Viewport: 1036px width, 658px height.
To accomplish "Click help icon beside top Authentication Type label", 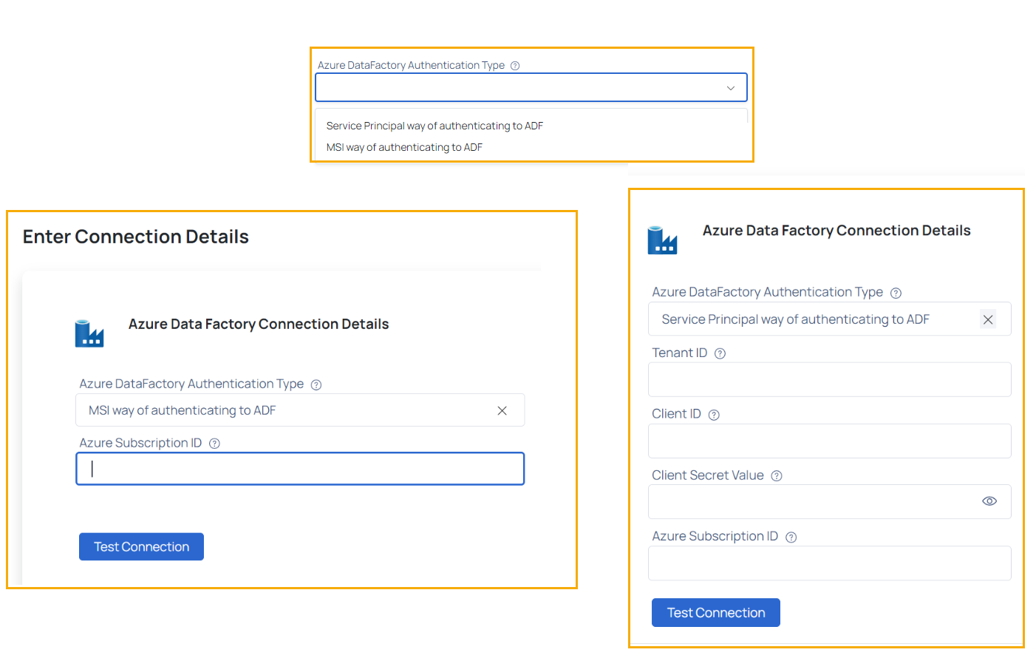I will pos(515,66).
